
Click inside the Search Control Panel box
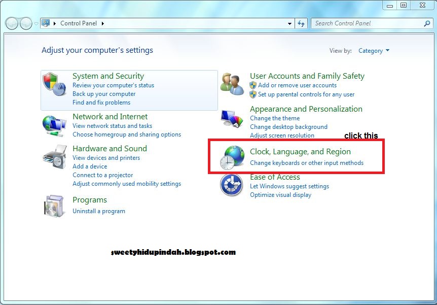coord(365,23)
